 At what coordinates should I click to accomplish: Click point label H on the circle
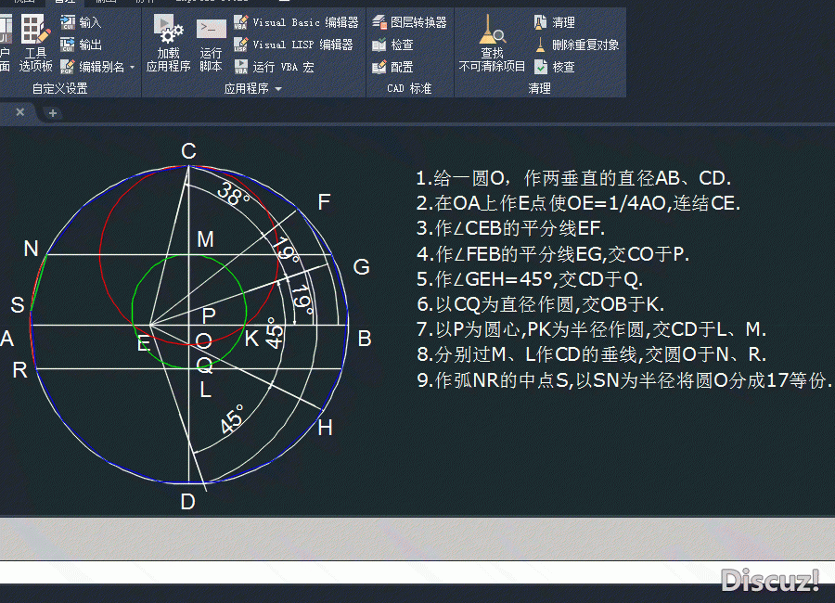325,428
